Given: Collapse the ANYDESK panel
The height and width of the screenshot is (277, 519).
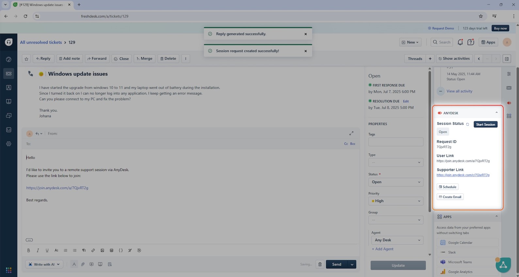Looking at the screenshot, I should point(496,113).
